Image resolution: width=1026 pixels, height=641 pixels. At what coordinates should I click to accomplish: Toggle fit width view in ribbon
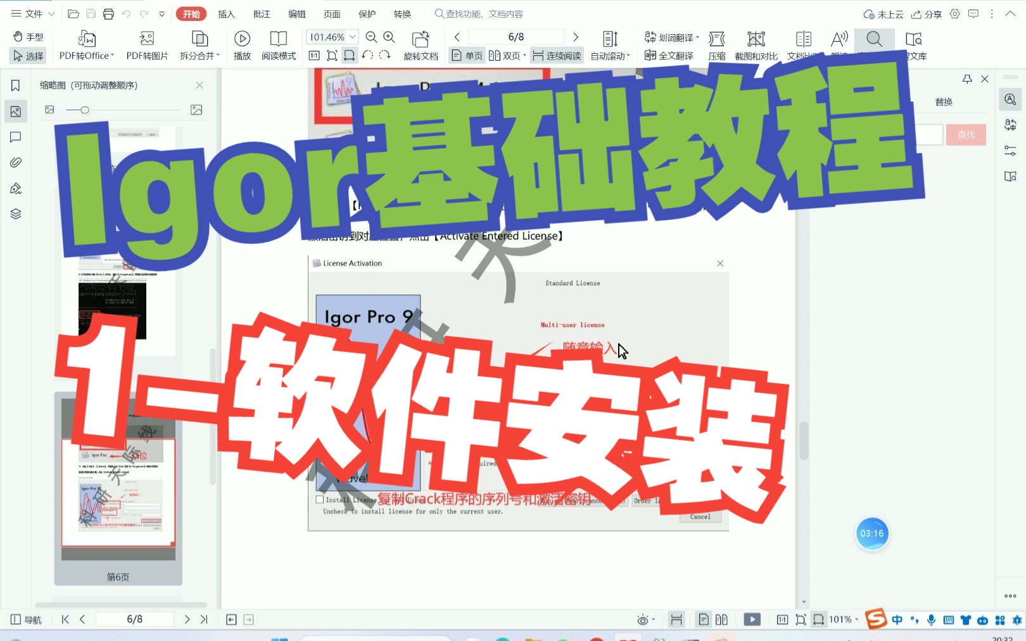click(349, 56)
